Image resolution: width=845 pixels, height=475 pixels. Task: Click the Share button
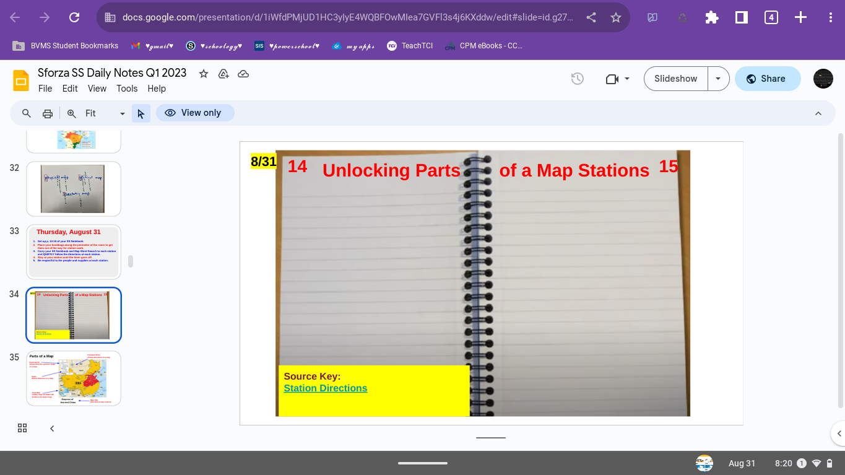click(x=768, y=79)
